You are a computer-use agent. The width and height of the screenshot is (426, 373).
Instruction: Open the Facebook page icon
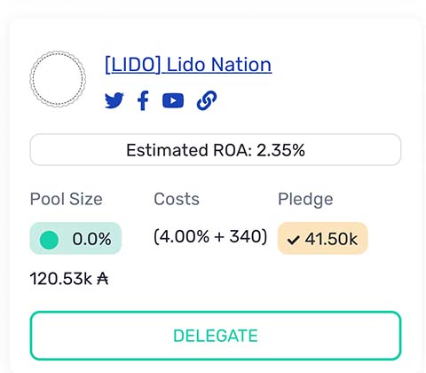click(143, 100)
